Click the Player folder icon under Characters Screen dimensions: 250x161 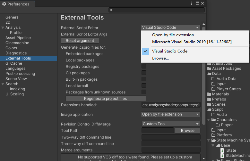tap(218, 125)
